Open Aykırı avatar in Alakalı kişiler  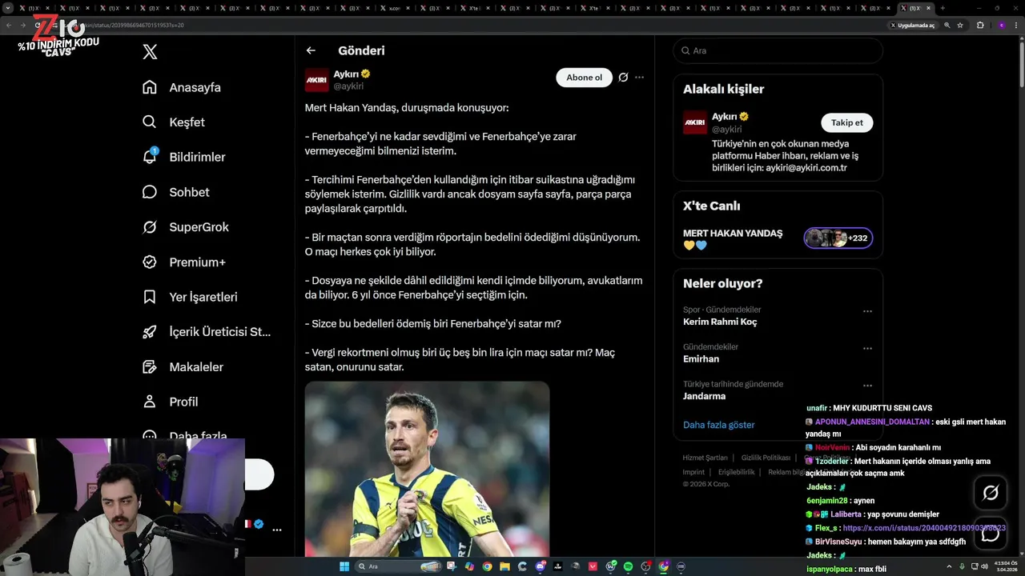point(694,122)
